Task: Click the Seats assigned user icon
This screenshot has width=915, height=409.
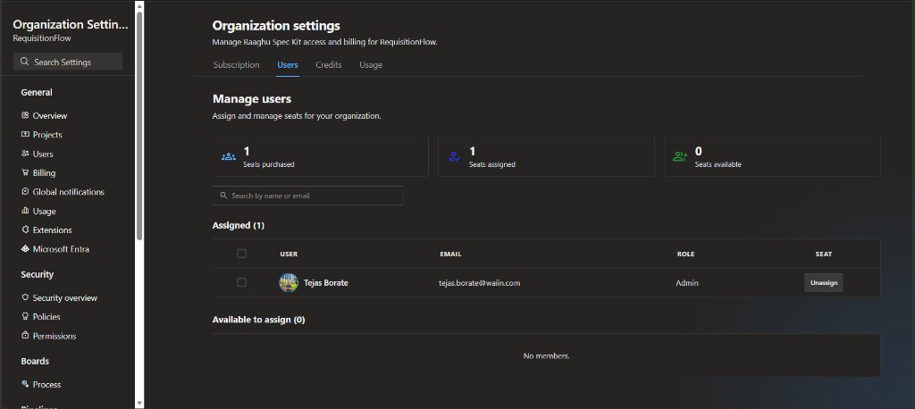Action: point(455,156)
